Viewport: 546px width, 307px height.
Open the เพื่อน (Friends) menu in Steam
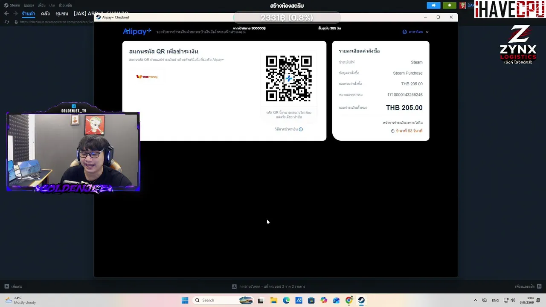click(x=41, y=5)
